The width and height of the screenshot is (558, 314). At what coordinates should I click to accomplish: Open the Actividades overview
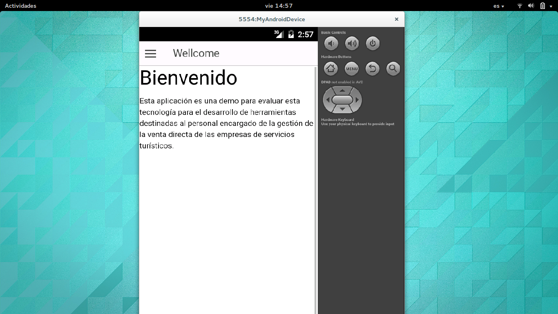(x=20, y=6)
